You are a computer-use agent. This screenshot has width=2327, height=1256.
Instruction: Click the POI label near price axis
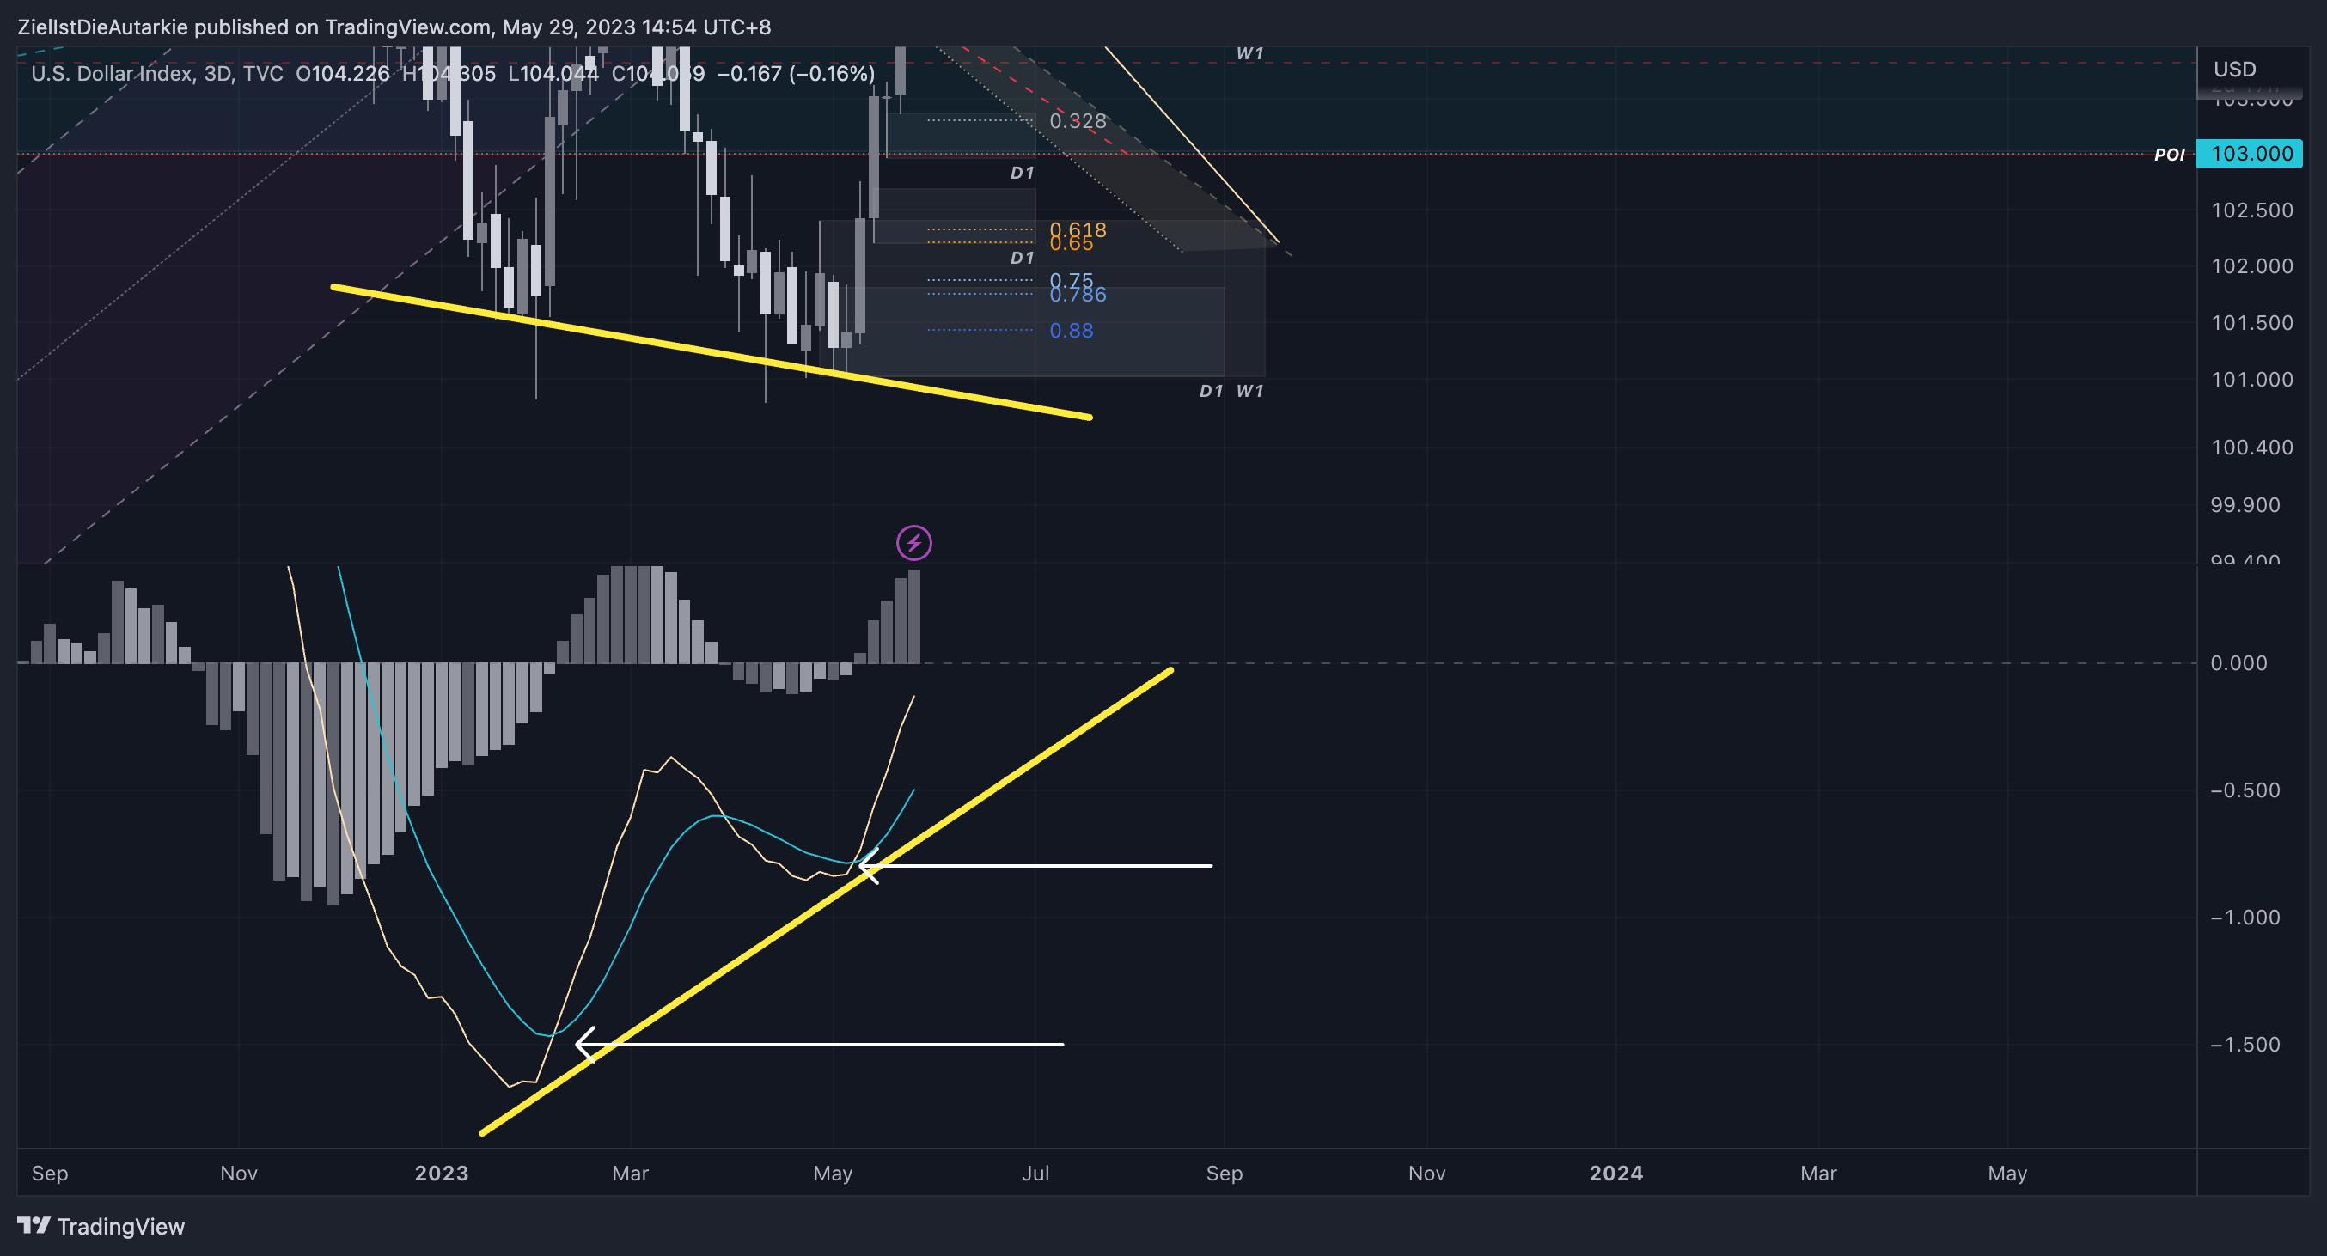point(2169,155)
